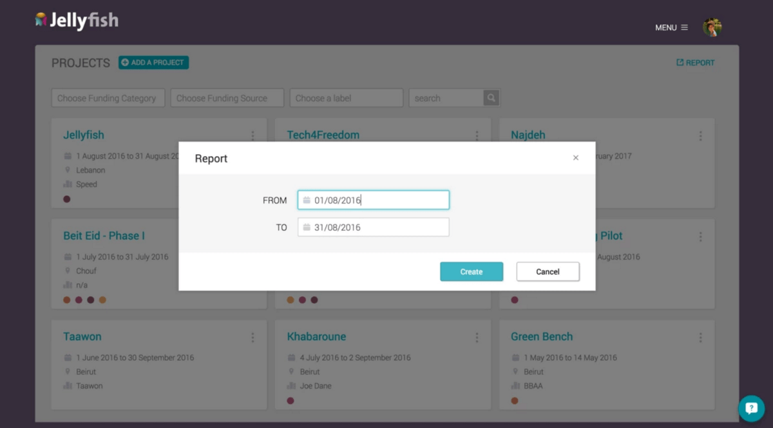Open the Tech4Freedom project
This screenshot has width=773, height=428.
pyautogui.click(x=323, y=135)
